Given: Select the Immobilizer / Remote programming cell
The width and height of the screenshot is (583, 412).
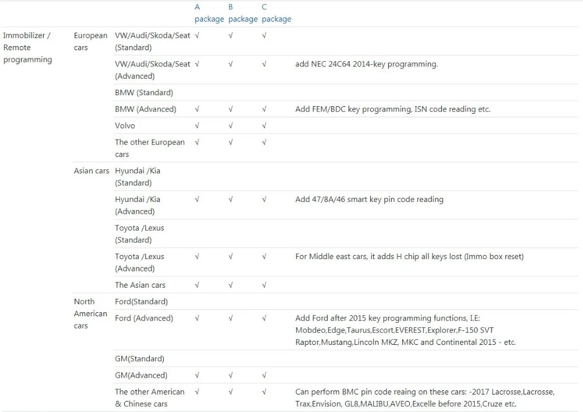Looking at the screenshot, I should (x=27, y=47).
